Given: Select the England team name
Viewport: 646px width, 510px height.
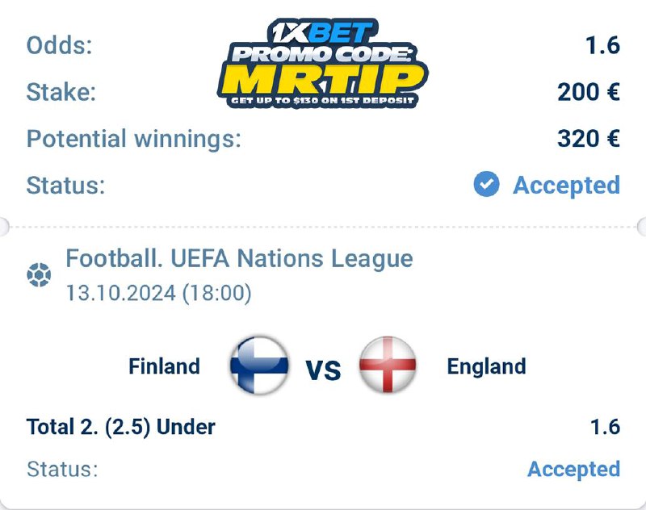Looking at the screenshot, I should pos(486,366).
